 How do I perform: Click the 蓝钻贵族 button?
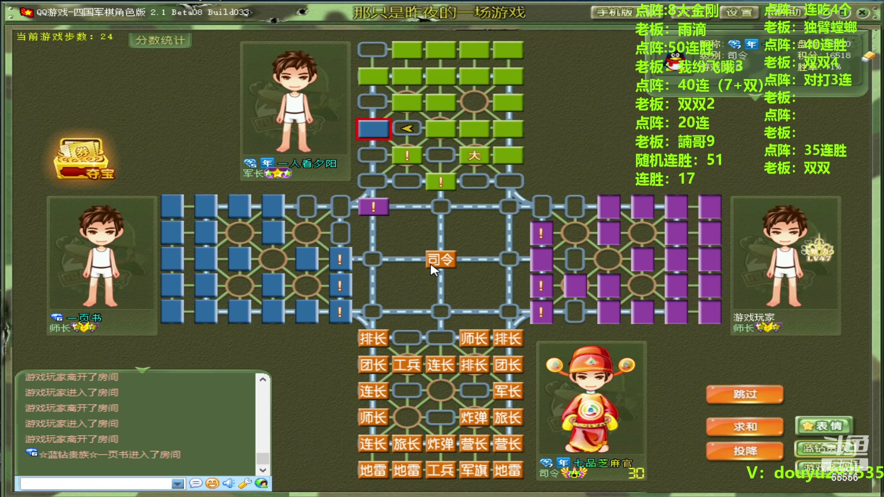pyautogui.click(x=824, y=448)
